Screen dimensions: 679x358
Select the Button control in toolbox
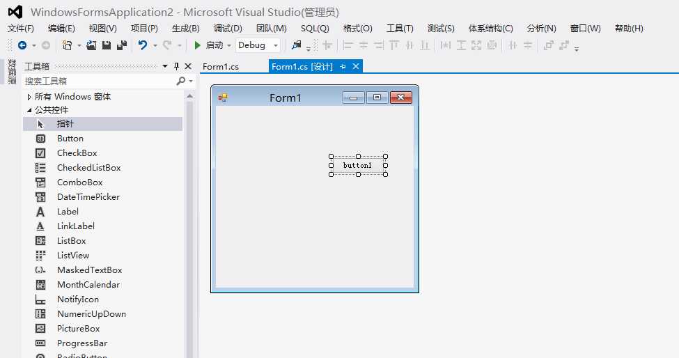[x=102, y=139]
